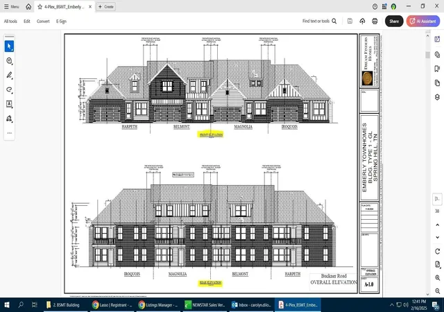Click the Create button
The image size is (444, 312).
pyautogui.click(x=106, y=6)
